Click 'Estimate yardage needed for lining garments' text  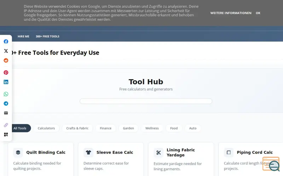pos(178,166)
